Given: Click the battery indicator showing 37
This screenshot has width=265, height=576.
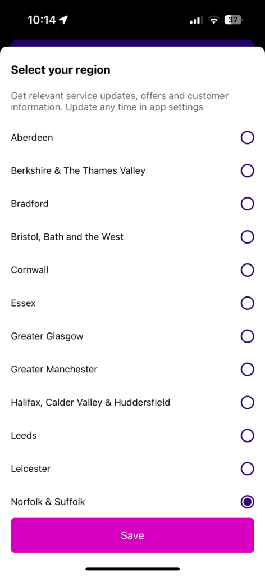Looking at the screenshot, I should (234, 20).
